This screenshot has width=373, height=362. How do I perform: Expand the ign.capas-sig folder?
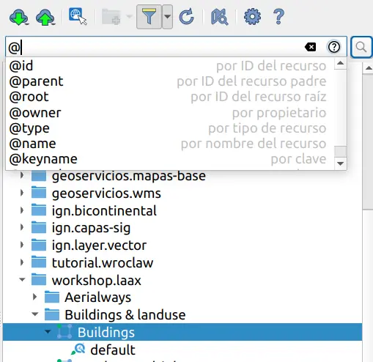click(x=22, y=228)
